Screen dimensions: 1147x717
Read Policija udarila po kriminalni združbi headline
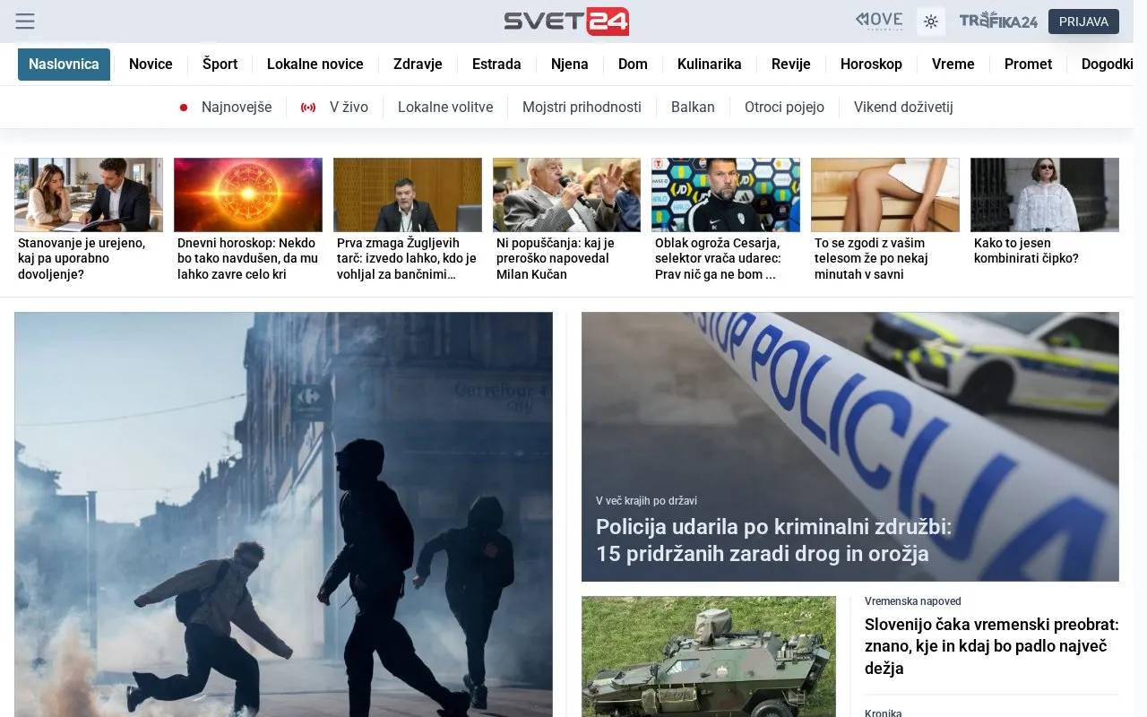[x=773, y=540]
